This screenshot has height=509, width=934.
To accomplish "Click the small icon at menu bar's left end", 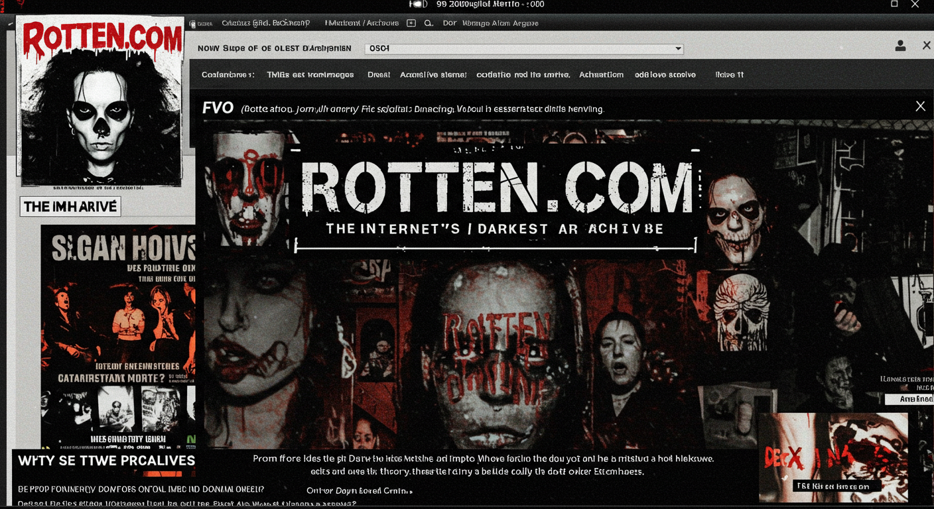I will 193,24.
